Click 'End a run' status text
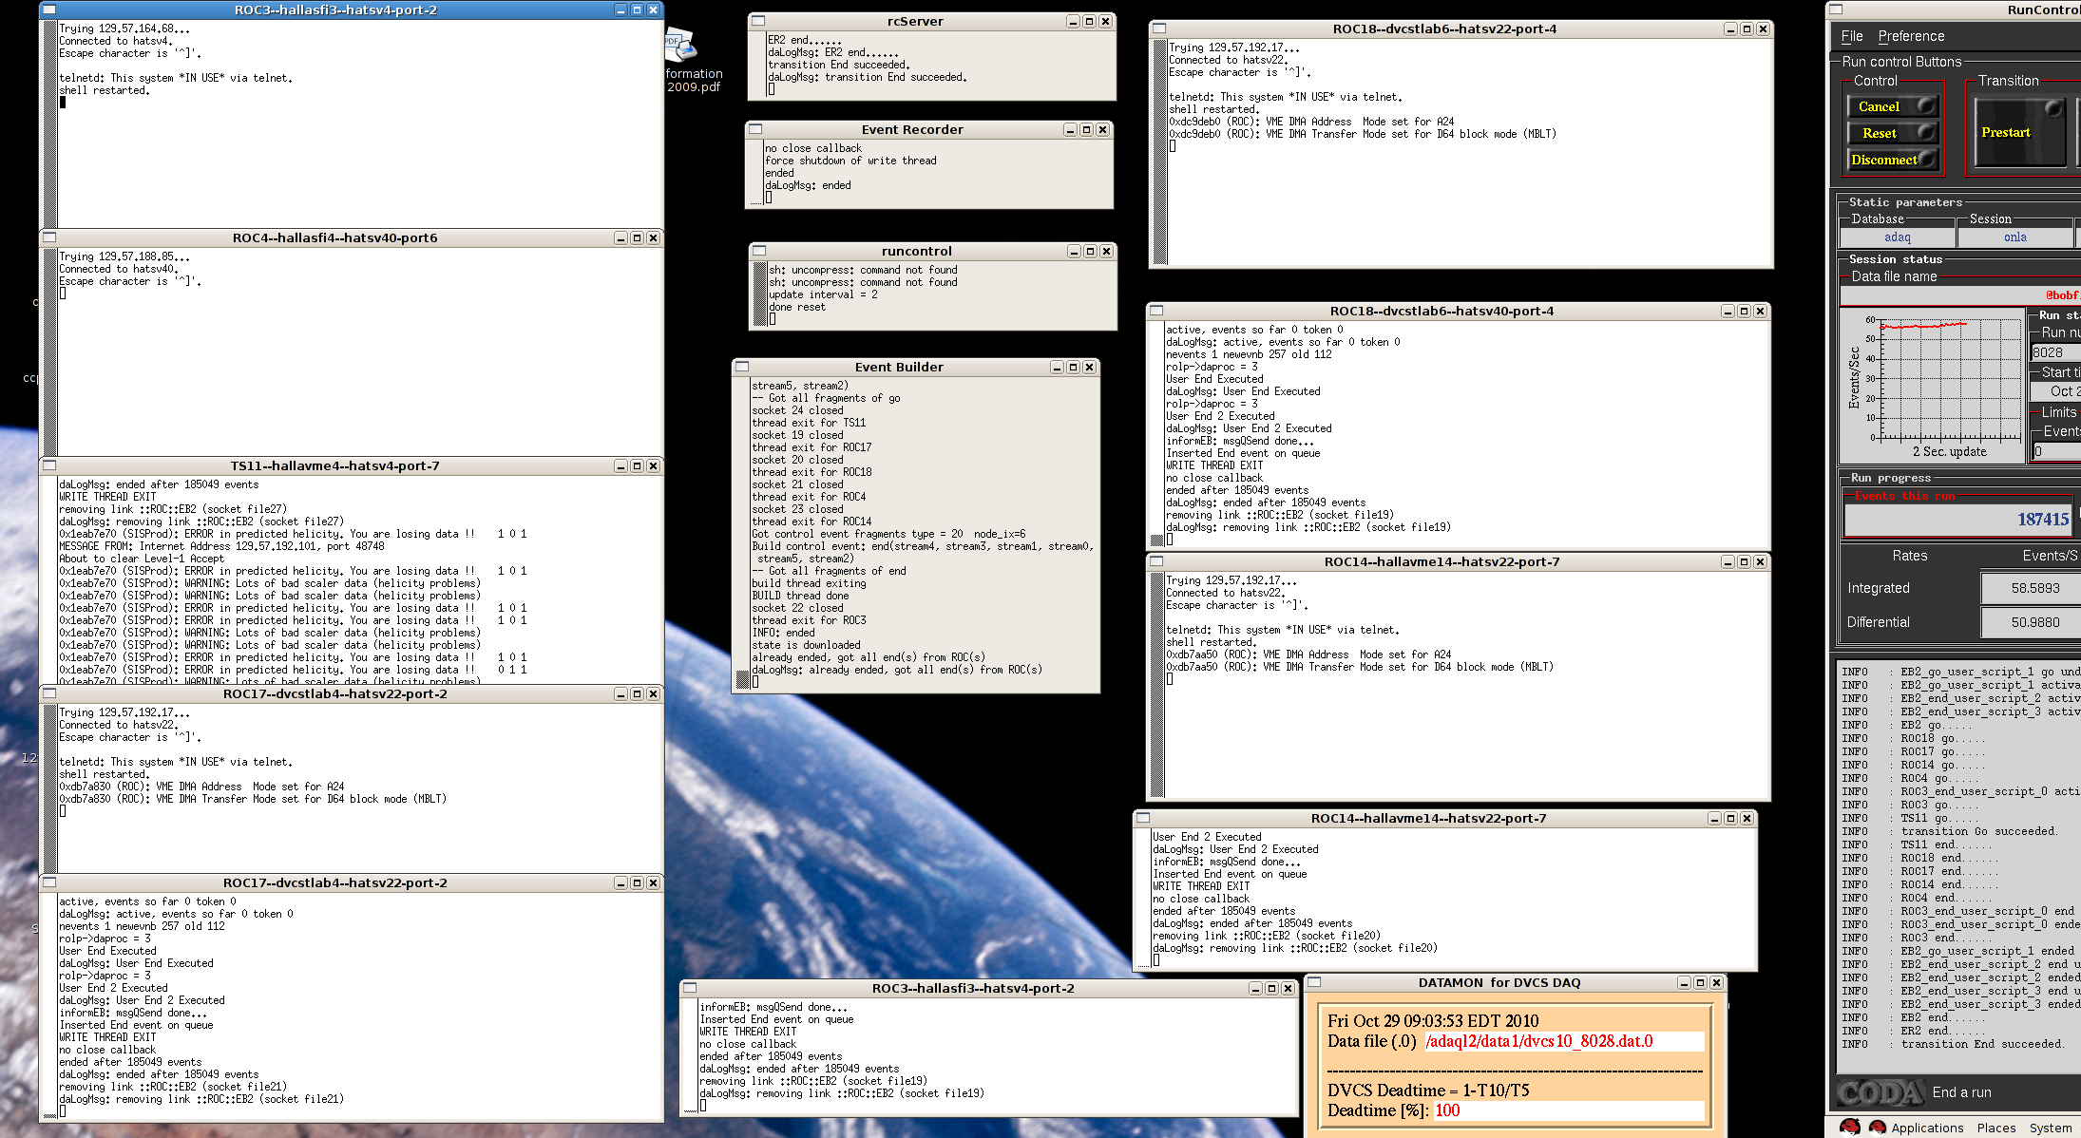The height and width of the screenshot is (1138, 2081). coord(1961,1092)
